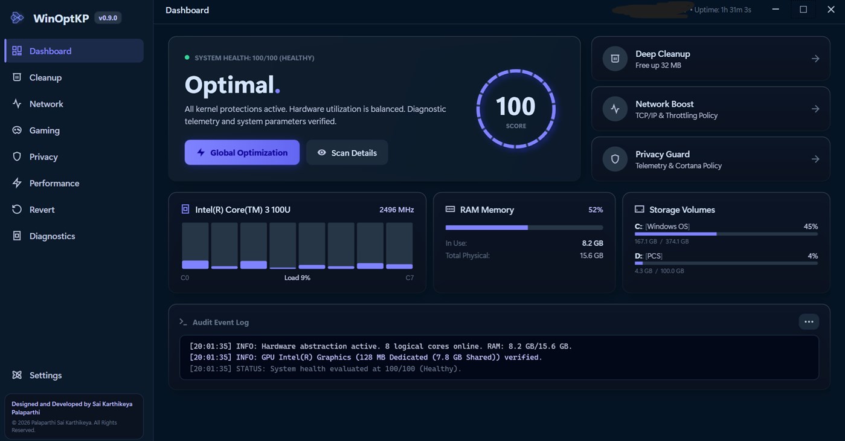Click the RAM Memory usage bar

point(524,228)
